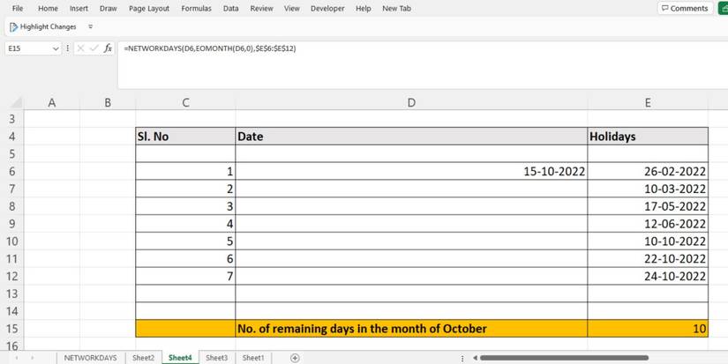Open the Comments pane
Viewport: 728px width, 364px height.
pyautogui.click(x=686, y=8)
